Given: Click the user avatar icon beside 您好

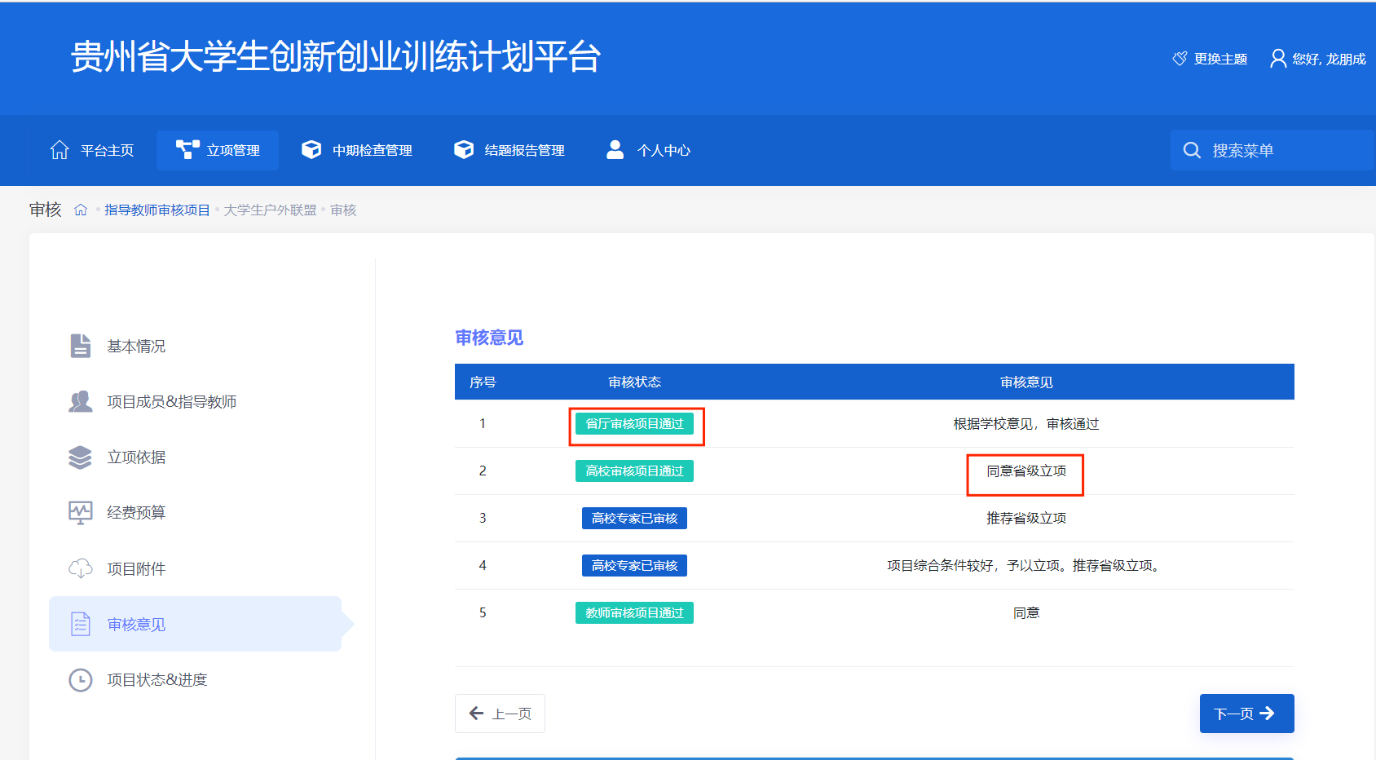Looking at the screenshot, I should pyautogui.click(x=1277, y=59).
